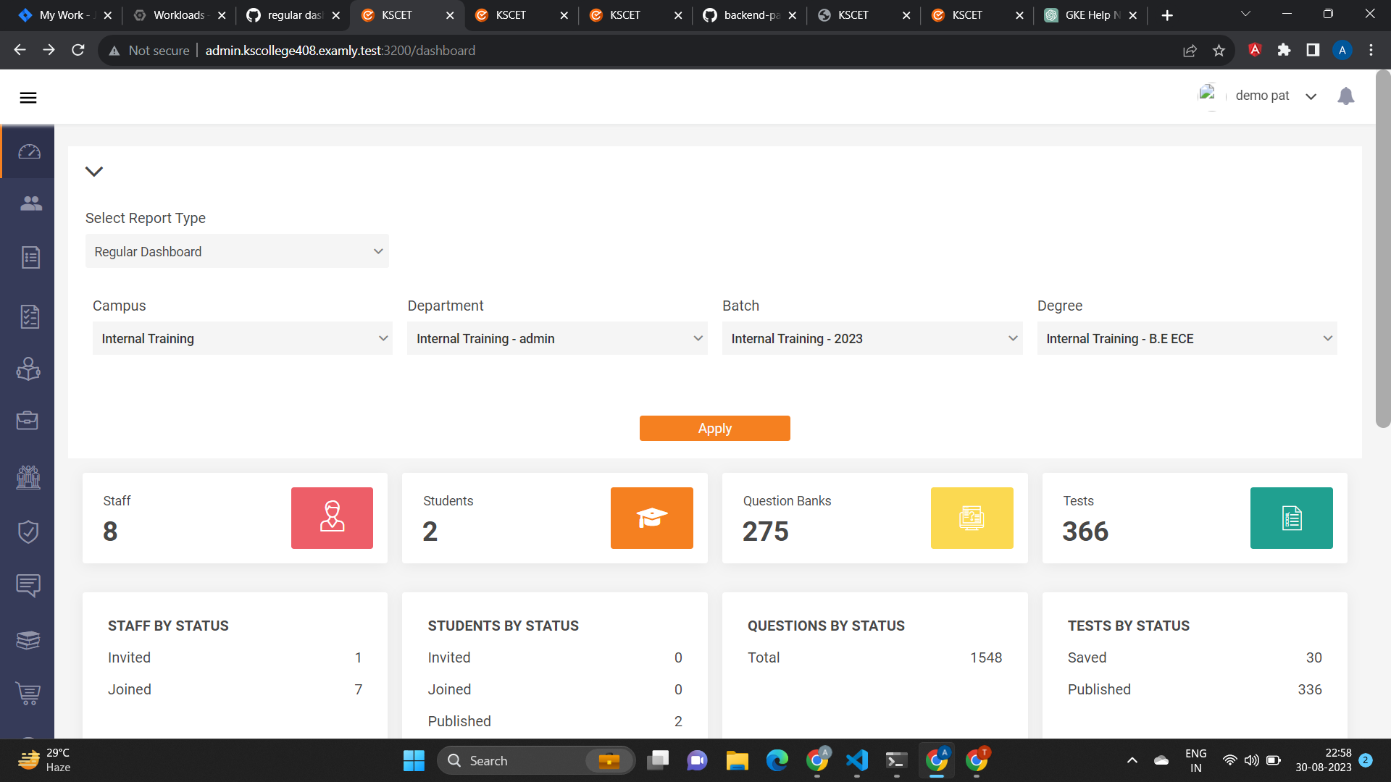Switch to the Workloads tab

click(178, 15)
